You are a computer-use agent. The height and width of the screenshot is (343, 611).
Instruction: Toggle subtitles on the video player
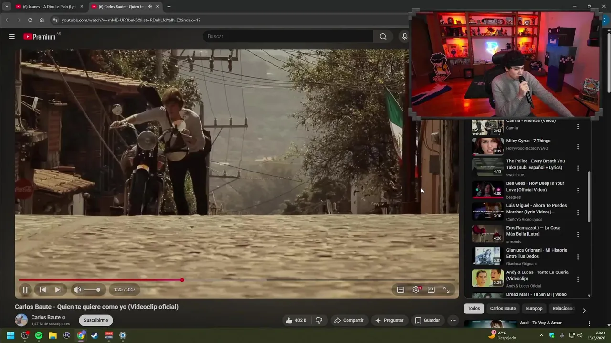[400, 290]
